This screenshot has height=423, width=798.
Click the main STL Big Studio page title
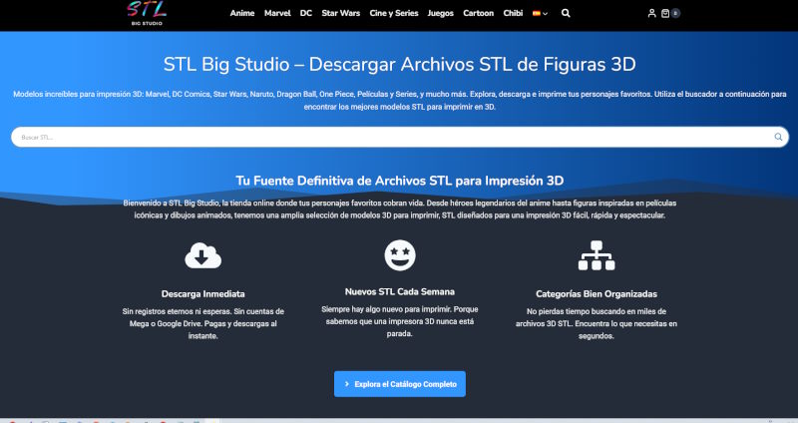(400, 64)
